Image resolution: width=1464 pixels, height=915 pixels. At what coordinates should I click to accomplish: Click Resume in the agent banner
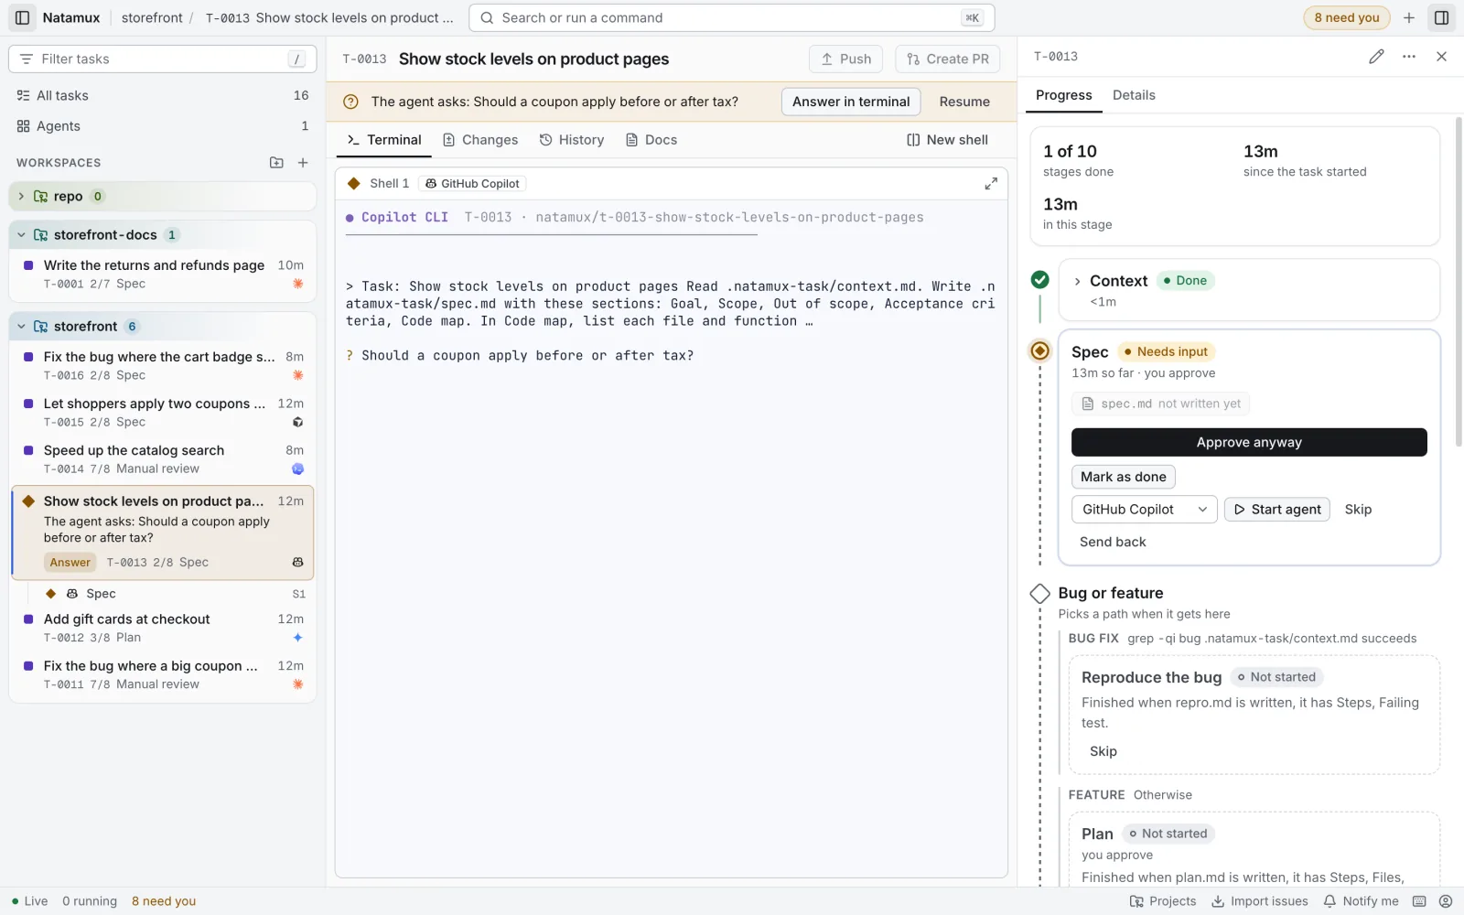point(964,102)
